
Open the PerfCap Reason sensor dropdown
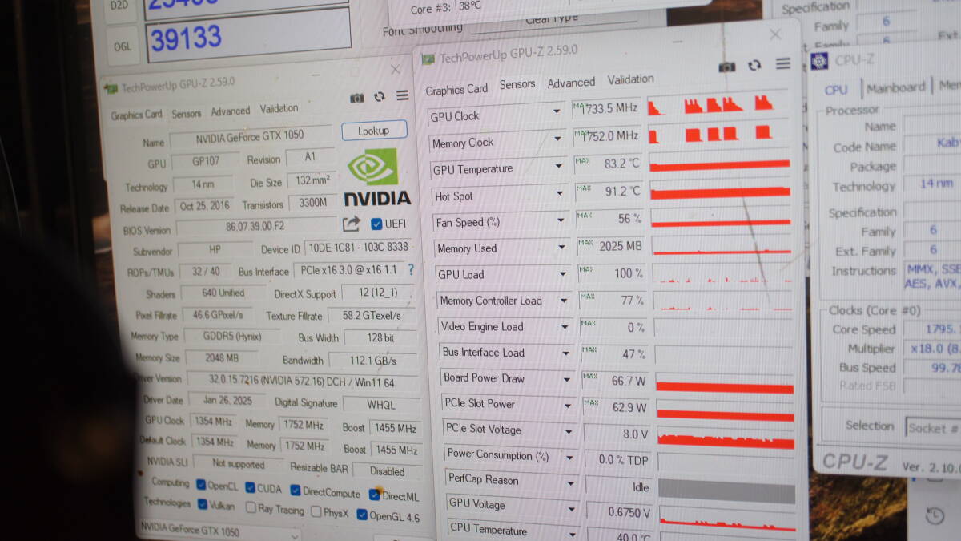coord(570,483)
